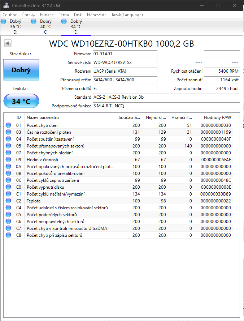Click RAW value 000000030D89

pyautogui.click(x=215, y=194)
